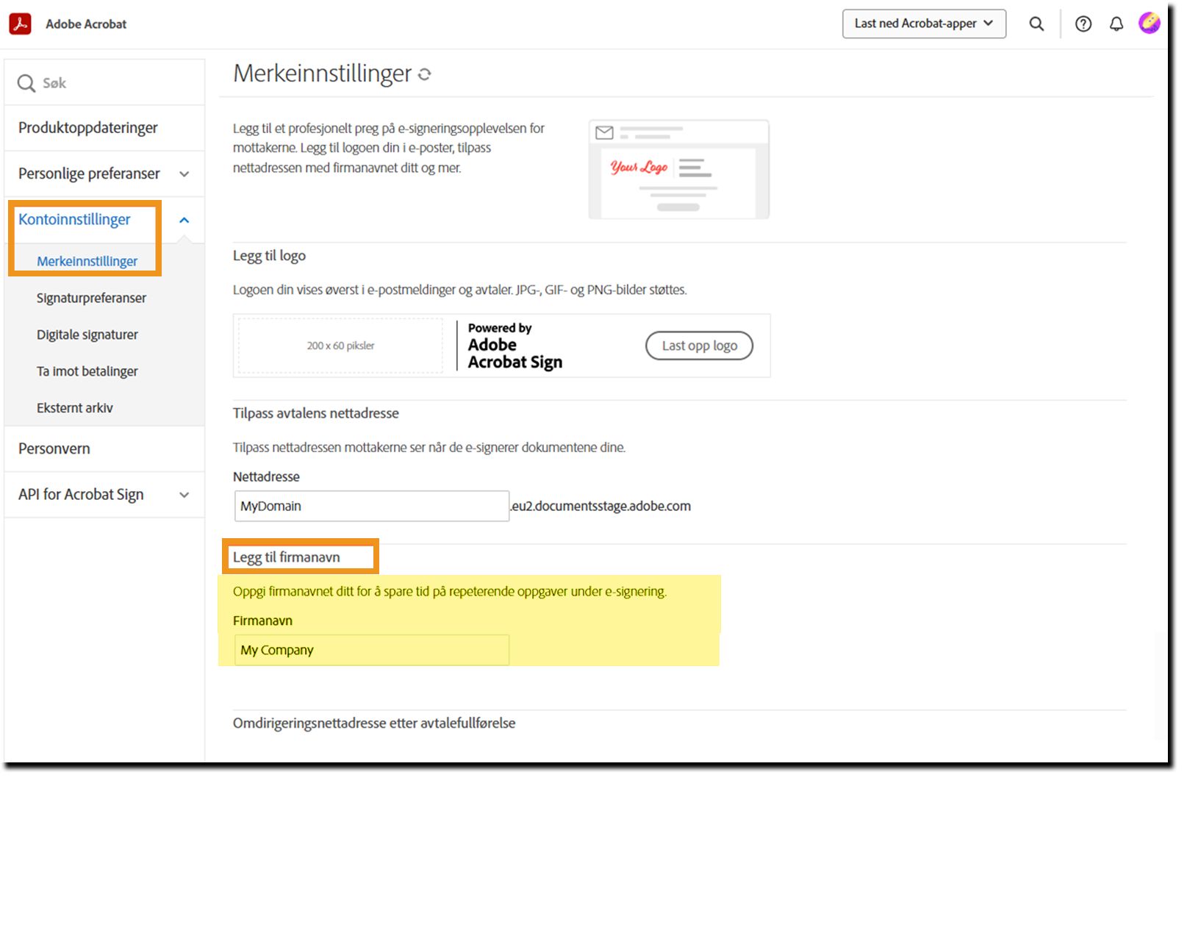Click the refresh icon beside Merkeinnstillinger heading
Screen dimensions: 1187x930
[x=425, y=74]
